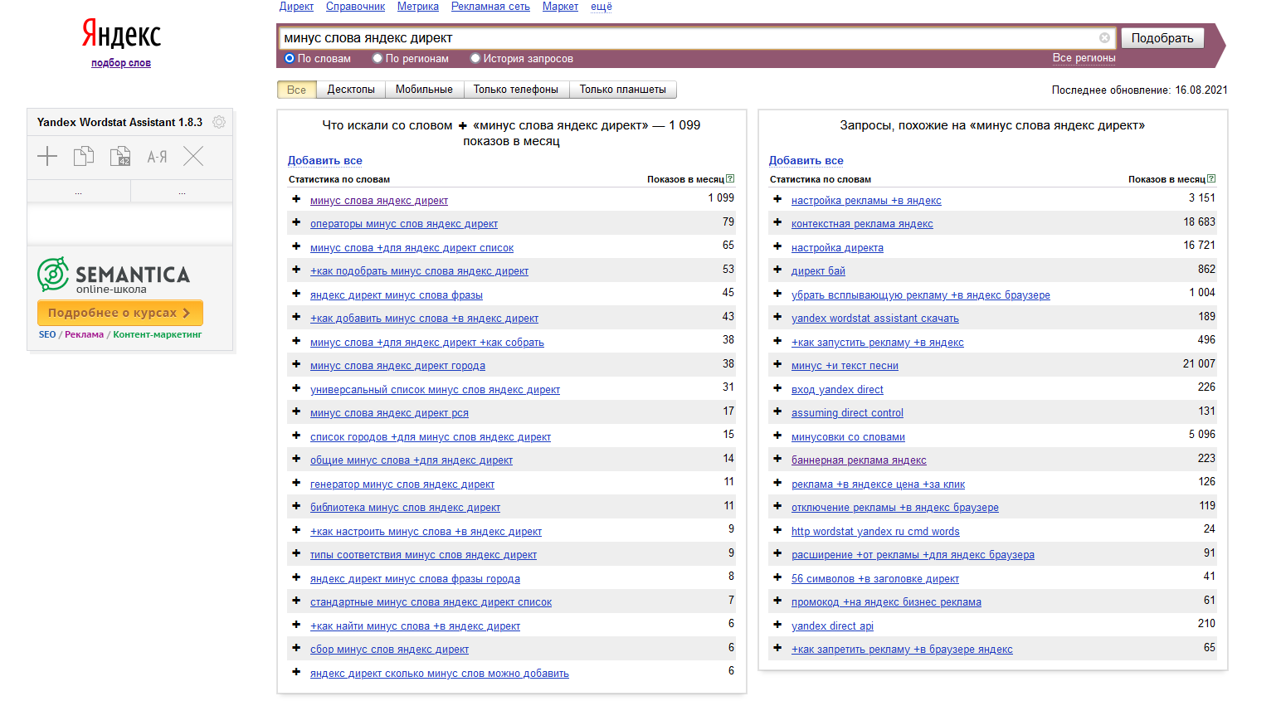Screen dimensions: 1281x701
Task: Select the 'История запросов' radio button
Action: (x=475, y=58)
